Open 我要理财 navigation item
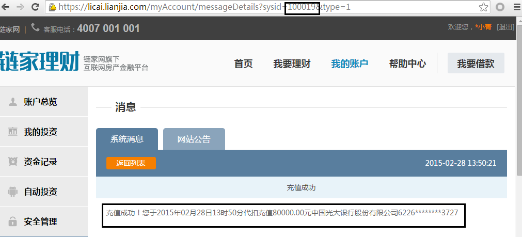The width and height of the screenshot is (522, 237). click(292, 64)
